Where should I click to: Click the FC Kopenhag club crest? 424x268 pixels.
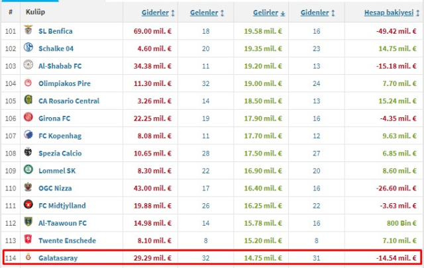(28, 134)
